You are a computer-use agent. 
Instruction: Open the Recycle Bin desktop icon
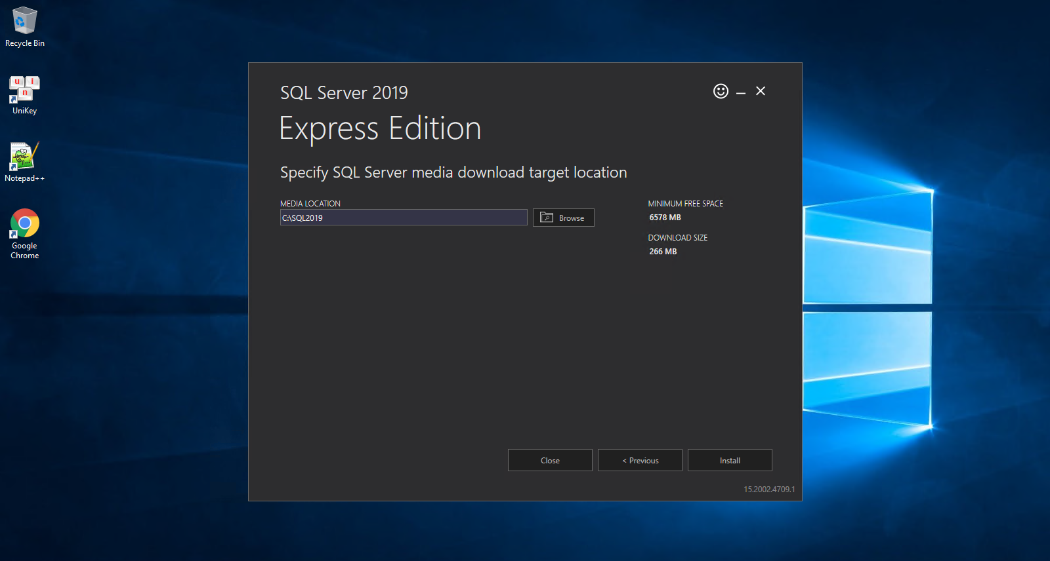(24, 26)
